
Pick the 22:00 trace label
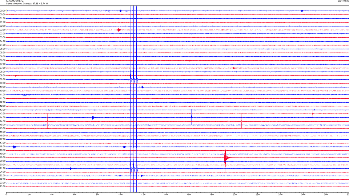[x=3, y=176]
